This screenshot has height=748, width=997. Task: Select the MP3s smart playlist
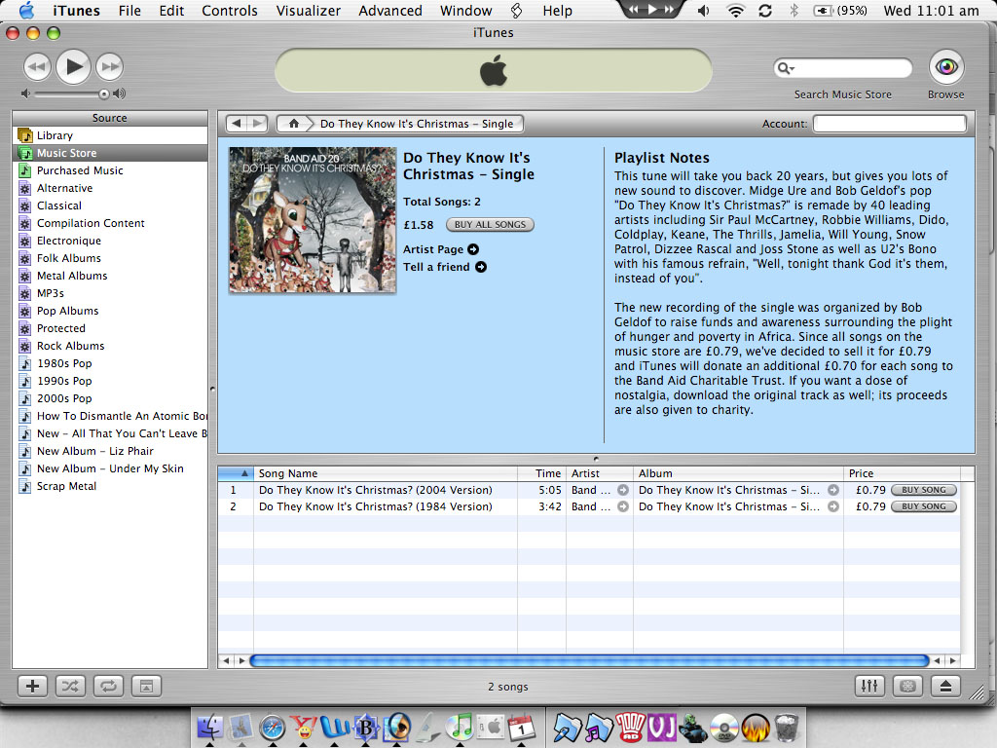click(x=111, y=293)
